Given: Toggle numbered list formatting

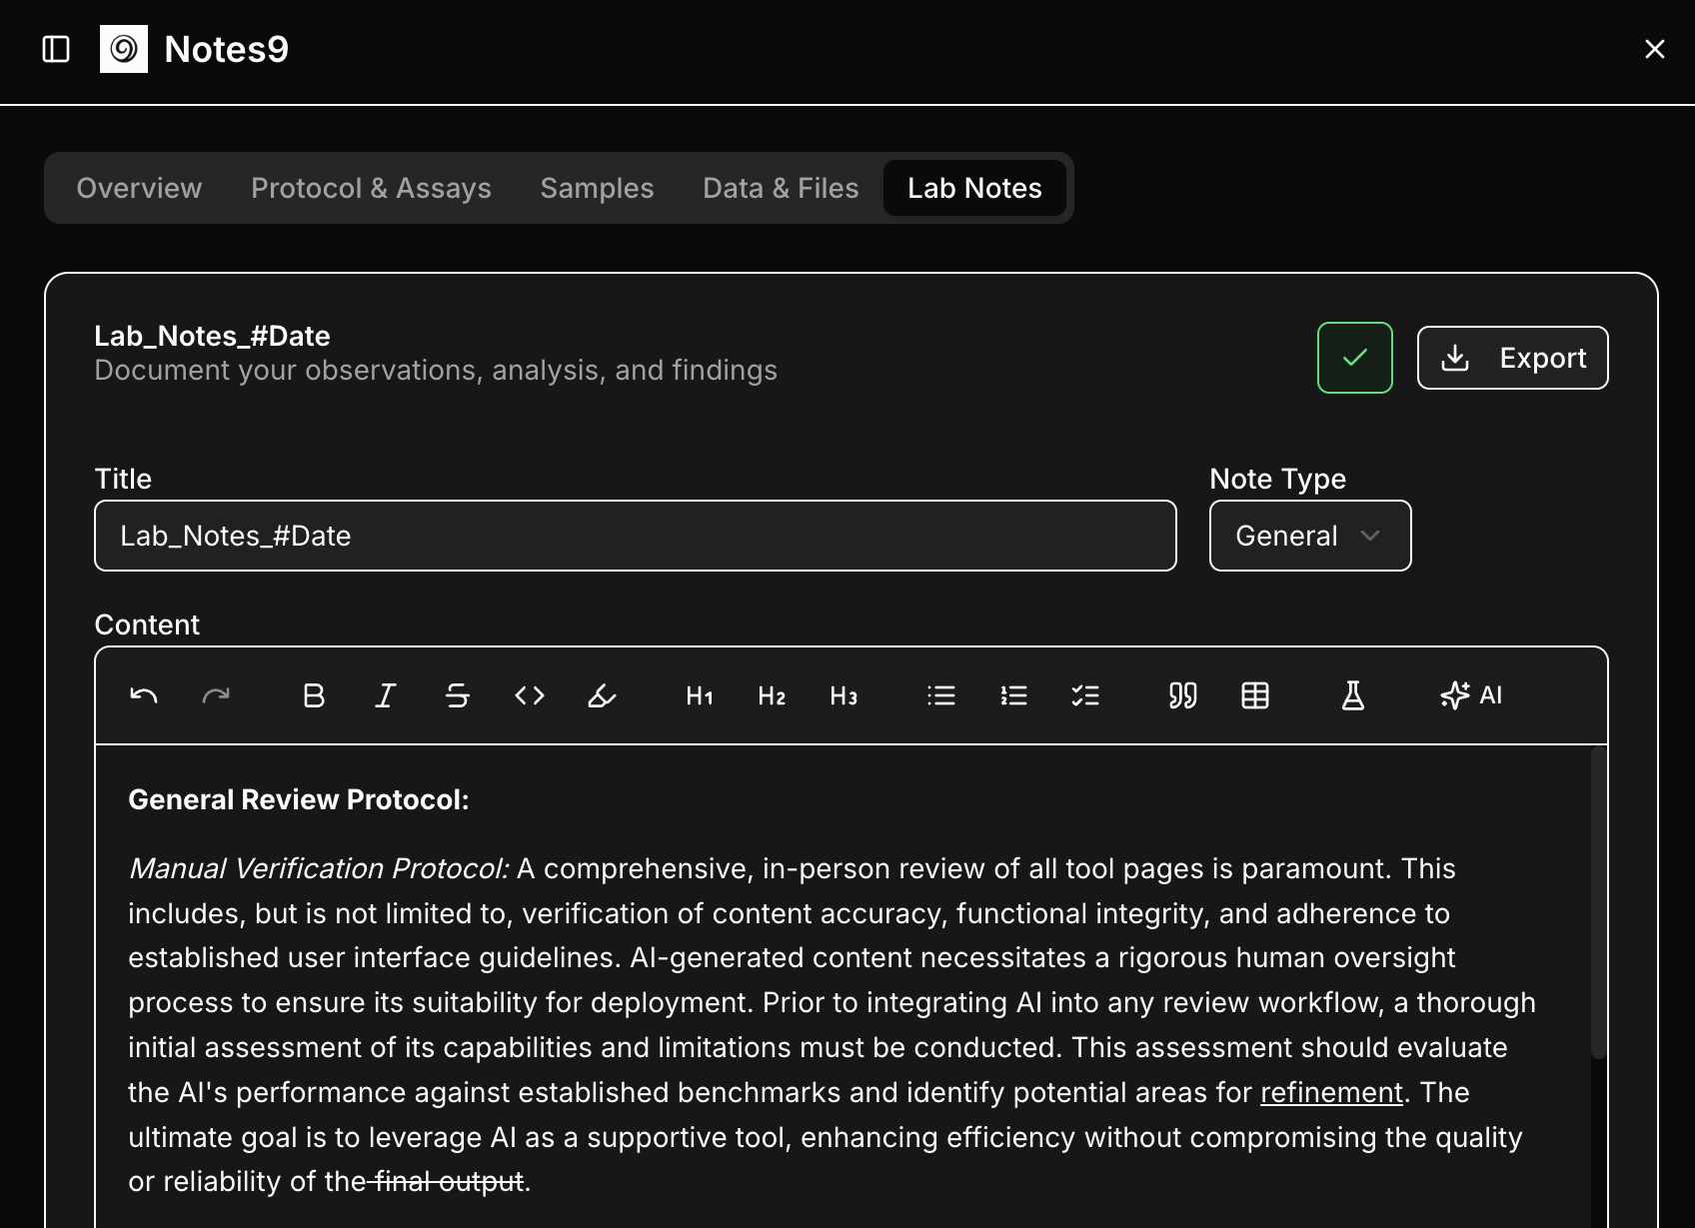Looking at the screenshot, I should 1013,695.
